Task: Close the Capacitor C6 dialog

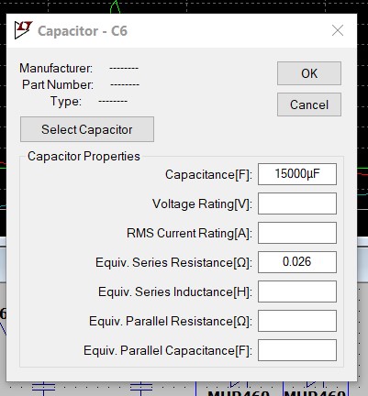Action: pyautogui.click(x=338, y=30)
